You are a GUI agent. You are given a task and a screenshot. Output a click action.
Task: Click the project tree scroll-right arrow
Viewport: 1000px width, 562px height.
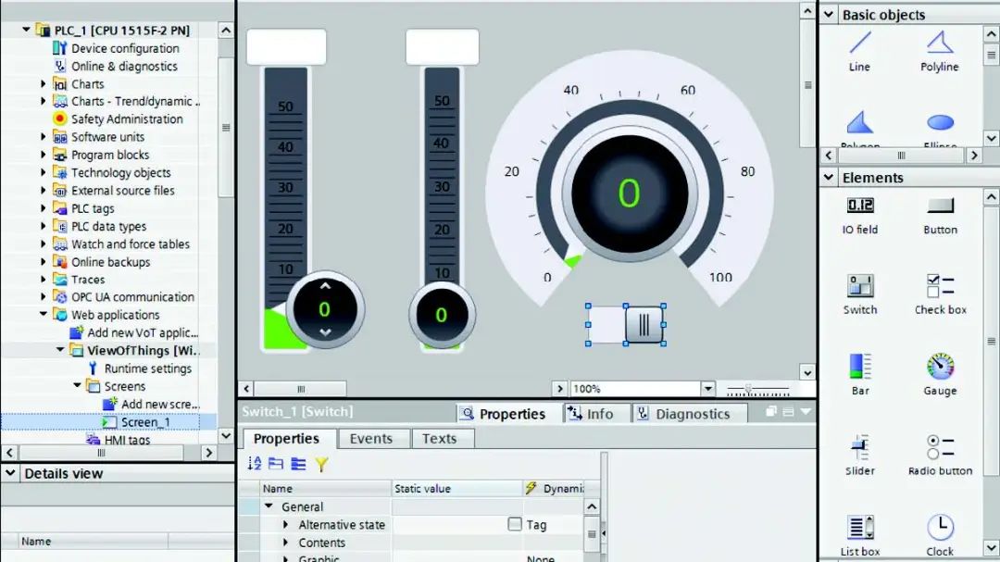209,453
